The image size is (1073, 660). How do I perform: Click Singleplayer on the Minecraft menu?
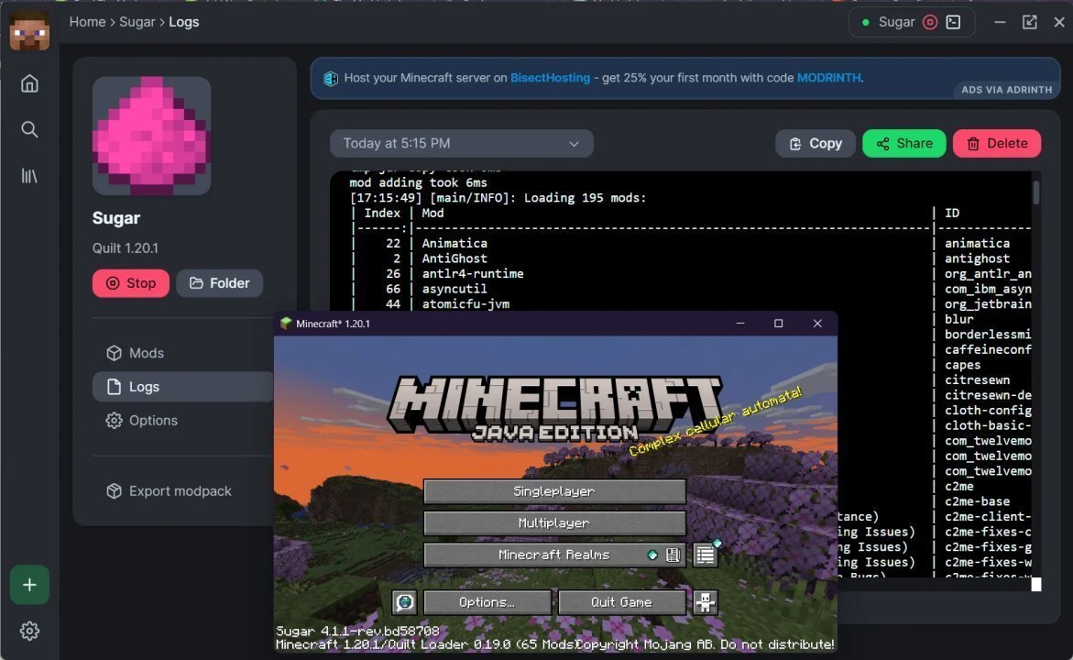[x=553, y=491]
